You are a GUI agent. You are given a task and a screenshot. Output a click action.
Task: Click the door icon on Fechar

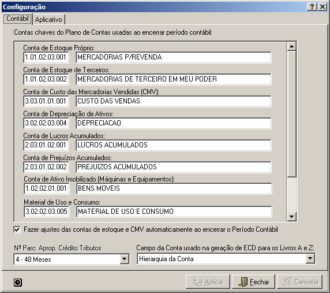pos(243,282)
